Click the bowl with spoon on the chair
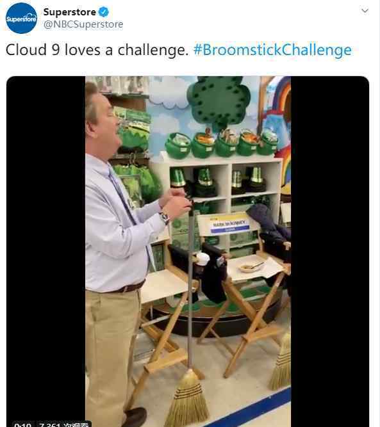Image resolution: width=380 pixels, height=427 pixels. [251, 267]
